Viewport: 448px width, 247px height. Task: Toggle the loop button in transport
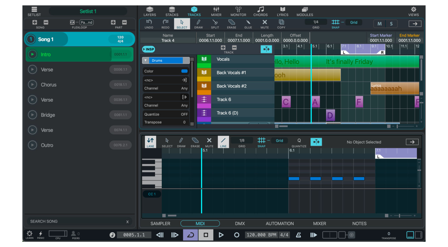coord(191,235)
